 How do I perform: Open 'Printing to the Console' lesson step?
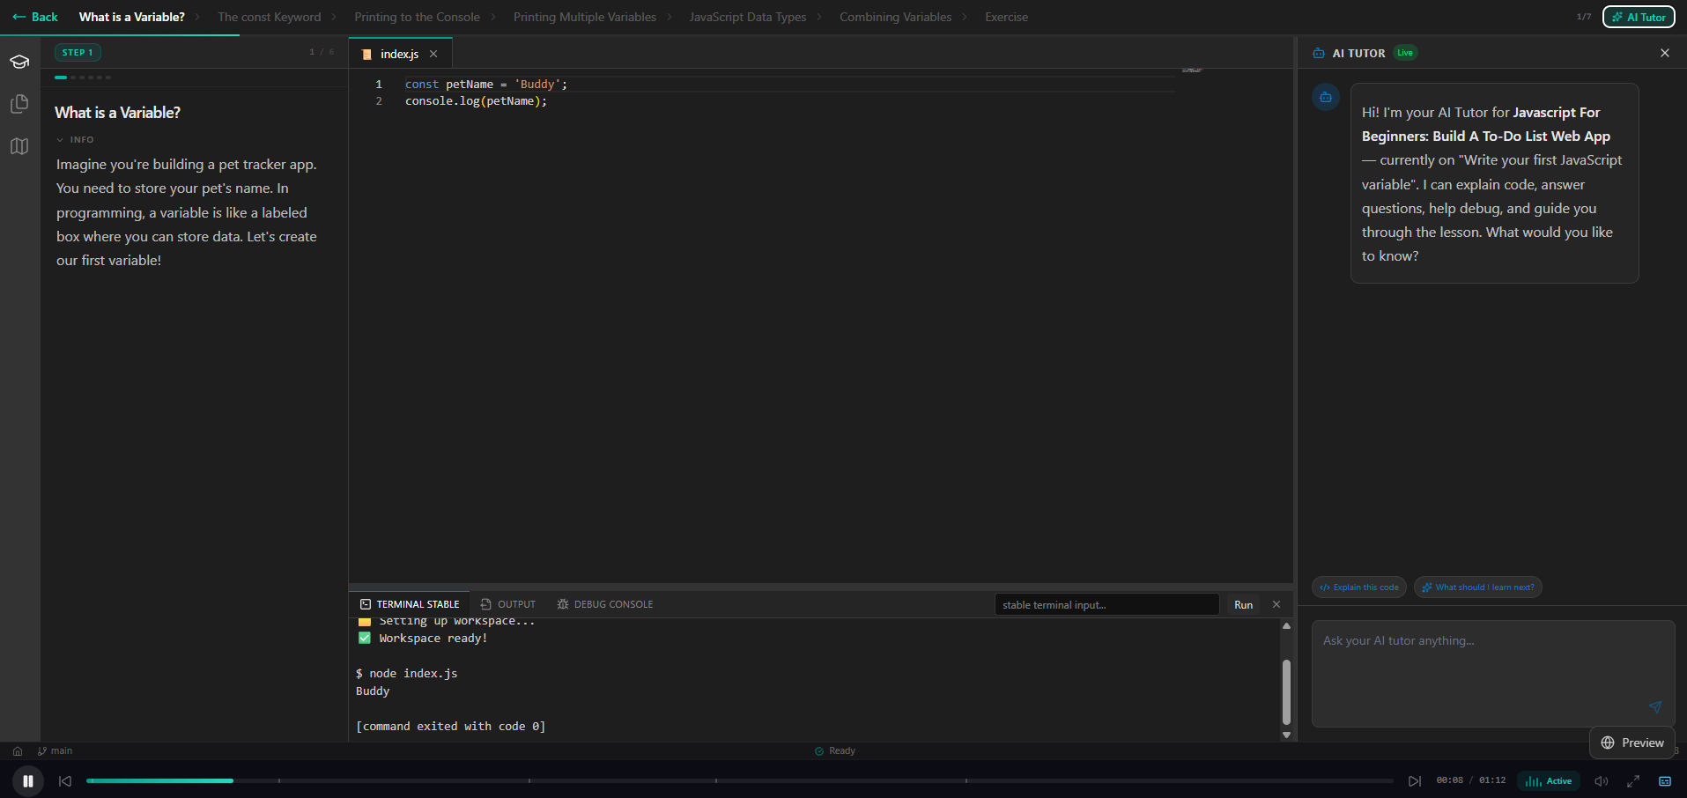coord(418,17)
